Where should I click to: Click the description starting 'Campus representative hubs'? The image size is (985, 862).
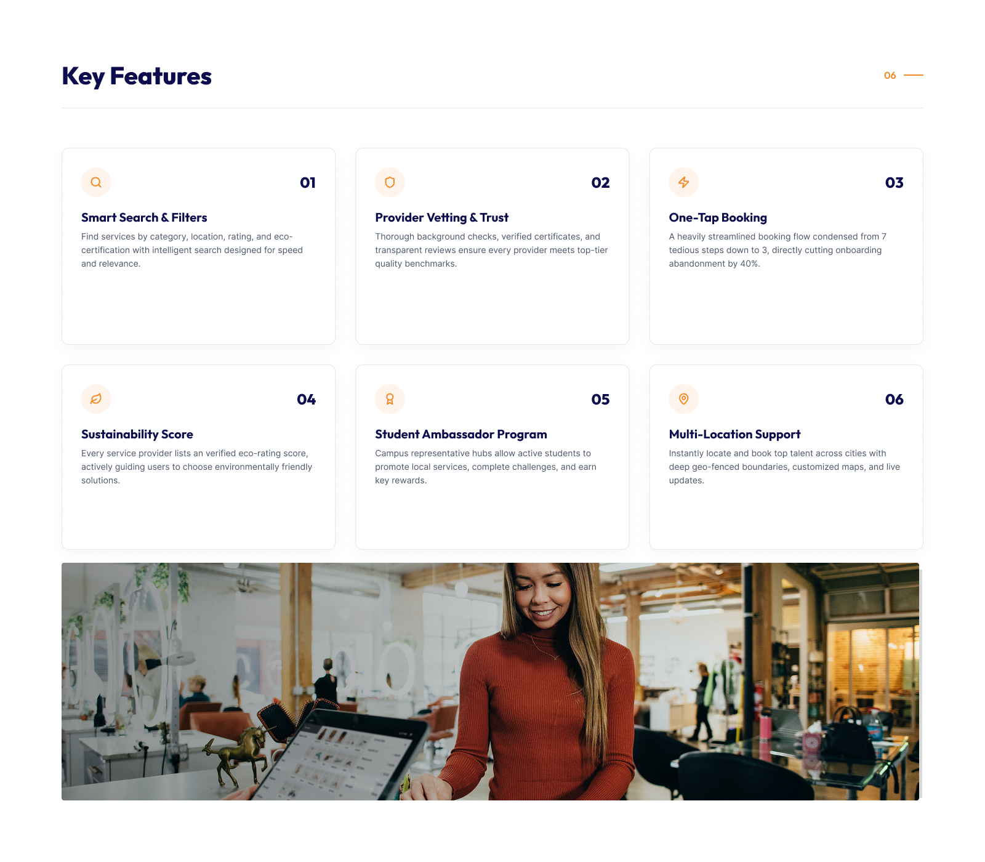point(486,467)
